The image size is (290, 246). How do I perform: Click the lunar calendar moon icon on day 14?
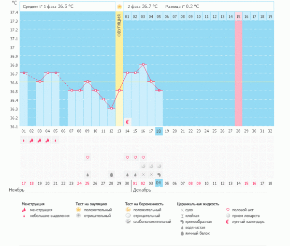click(127, 121)
